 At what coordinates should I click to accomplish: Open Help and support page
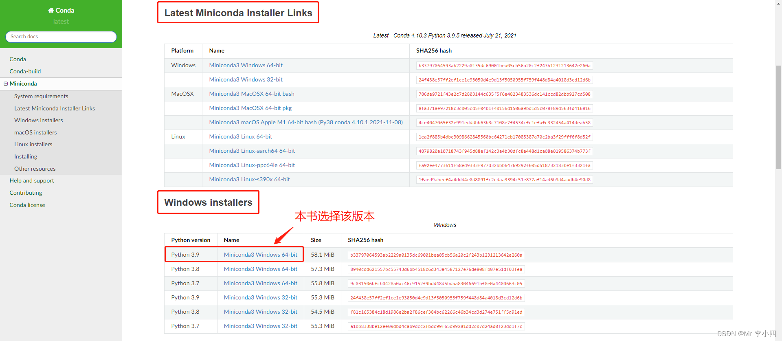point(32,180)
